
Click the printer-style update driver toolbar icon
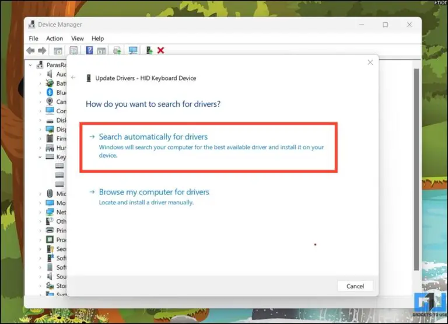point(117,51)
